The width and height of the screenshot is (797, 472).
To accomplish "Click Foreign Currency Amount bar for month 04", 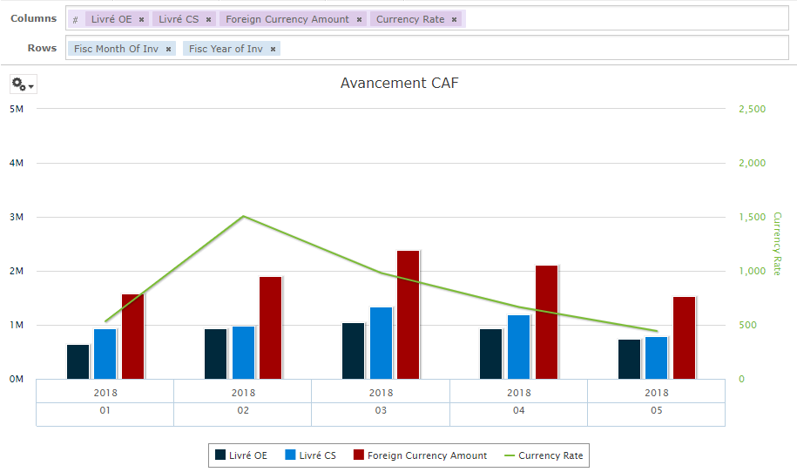I will 546,322.
